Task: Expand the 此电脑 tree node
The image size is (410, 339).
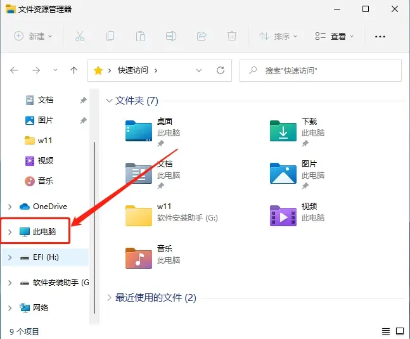Action: click(10, 232)
